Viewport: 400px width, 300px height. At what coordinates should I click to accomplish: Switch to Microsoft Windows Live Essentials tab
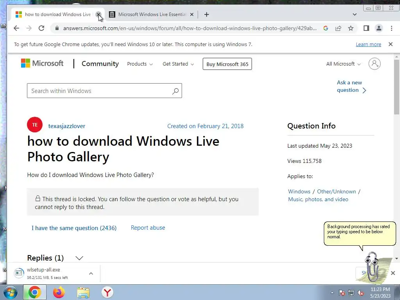pyautogui.click(x=152, y=14)
